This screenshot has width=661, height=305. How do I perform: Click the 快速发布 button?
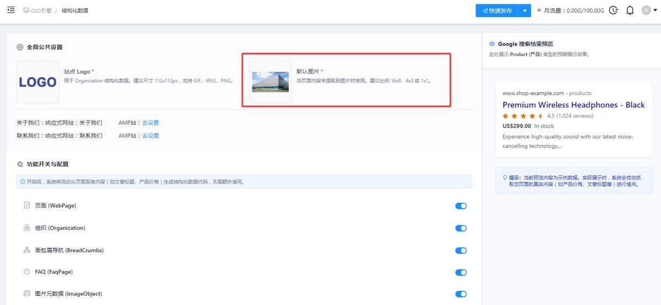click(497, 10)
